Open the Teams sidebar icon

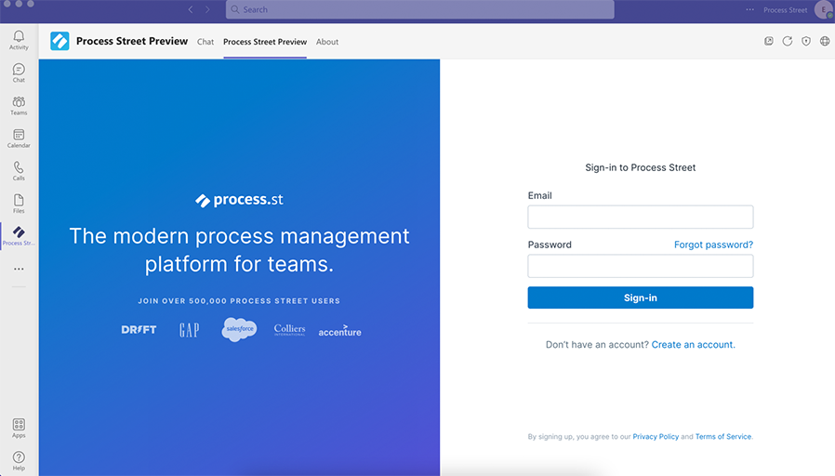point(19,105)
